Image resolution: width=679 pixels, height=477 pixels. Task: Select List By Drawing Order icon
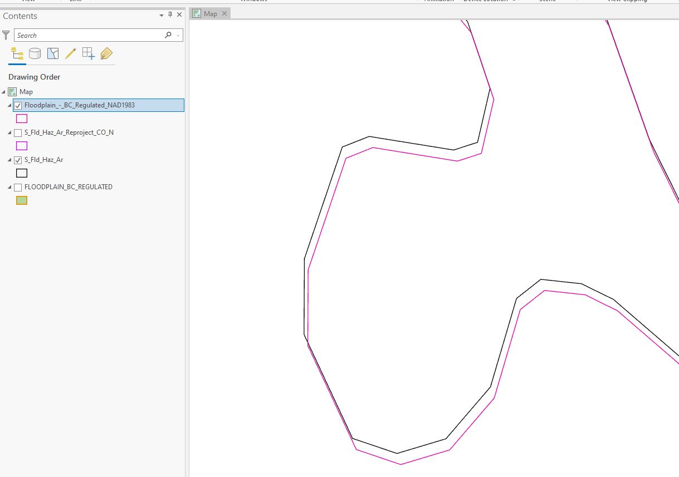click(x=17, y=53)
